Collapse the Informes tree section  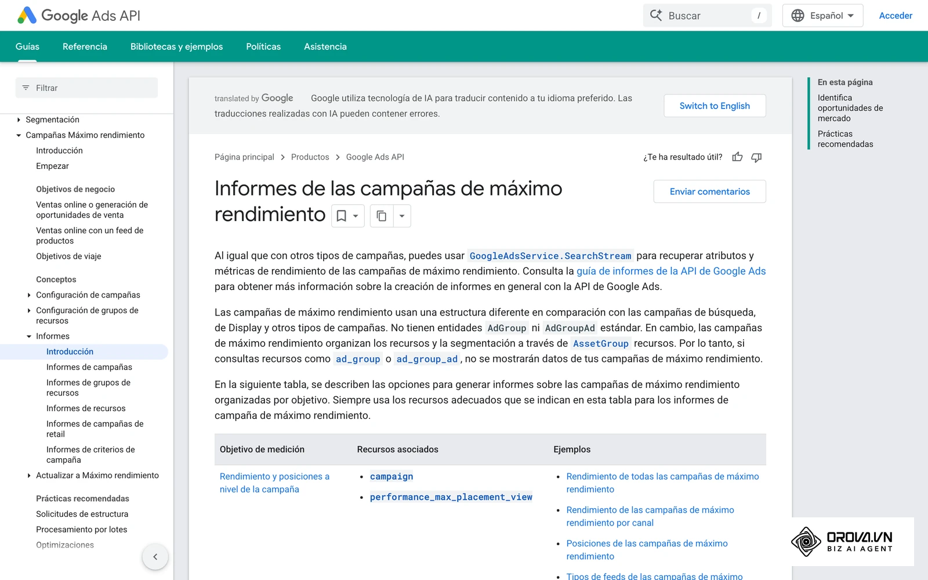pyautogui.click(x=29, y=336)
